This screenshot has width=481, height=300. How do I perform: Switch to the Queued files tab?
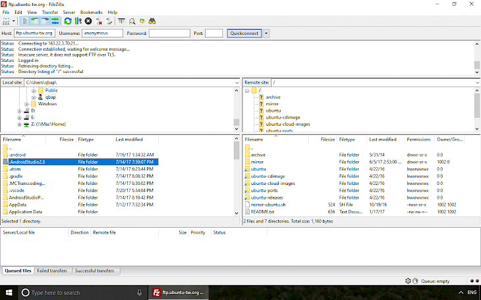coord(18,271)
